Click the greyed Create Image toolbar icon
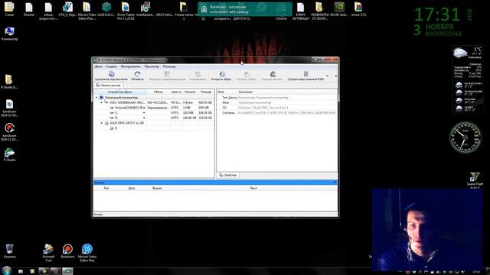Image resolution: width=490 pixels, height=275 pixels. coord(247,76)
